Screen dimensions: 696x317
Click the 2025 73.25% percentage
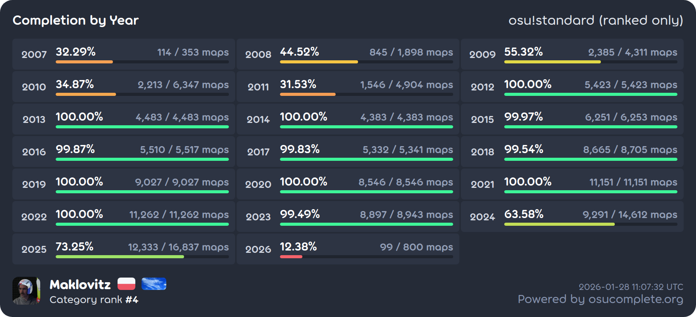[74, 246]
